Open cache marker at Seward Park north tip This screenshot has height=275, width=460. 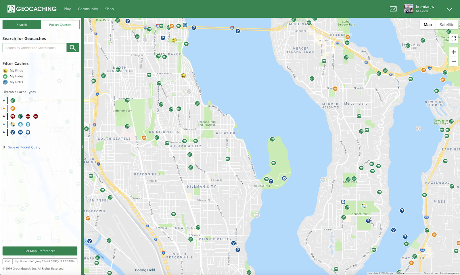(x=272, y=139)
